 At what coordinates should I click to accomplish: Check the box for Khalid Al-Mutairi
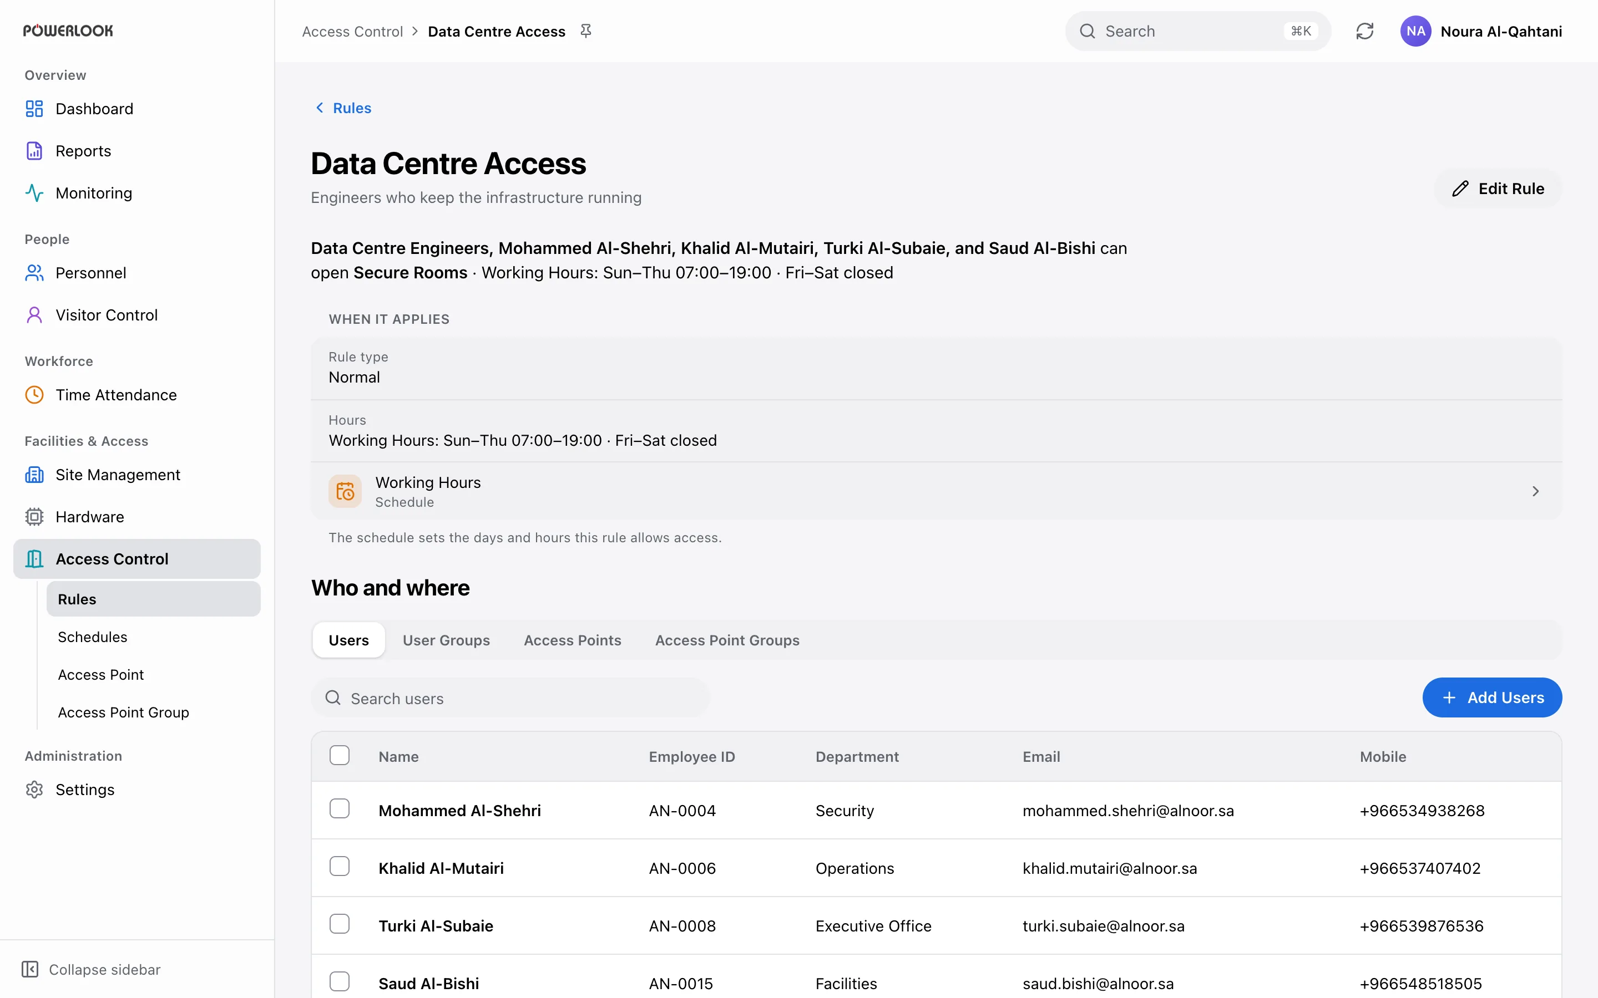pos(340,867)
